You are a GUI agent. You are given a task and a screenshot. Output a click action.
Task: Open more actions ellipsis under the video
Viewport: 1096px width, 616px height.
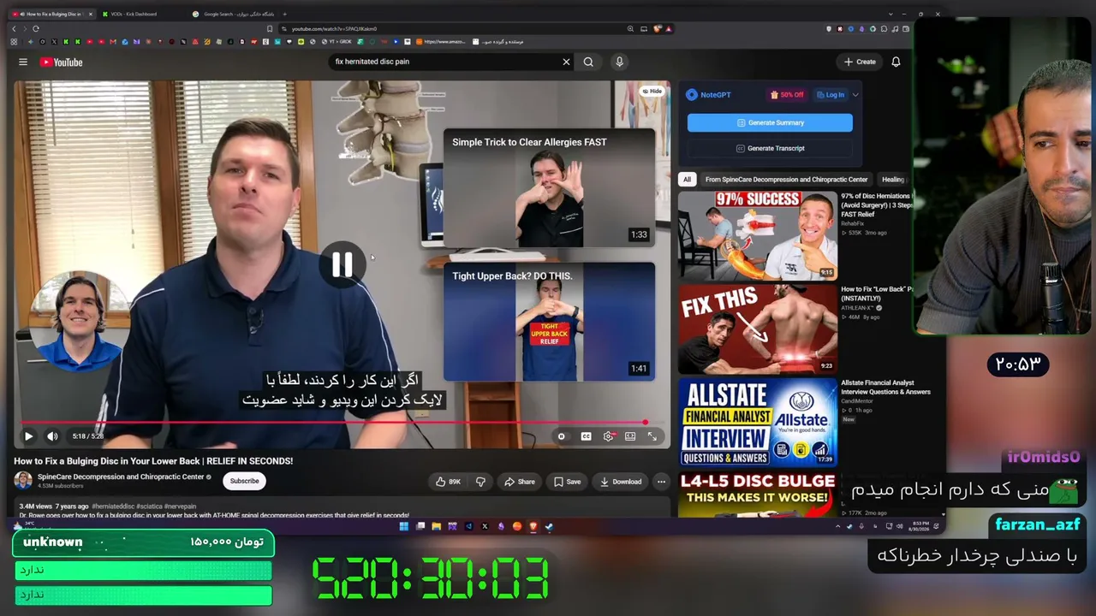661,482
